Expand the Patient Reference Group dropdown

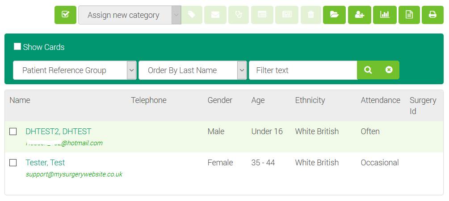(x=75, y=70)
